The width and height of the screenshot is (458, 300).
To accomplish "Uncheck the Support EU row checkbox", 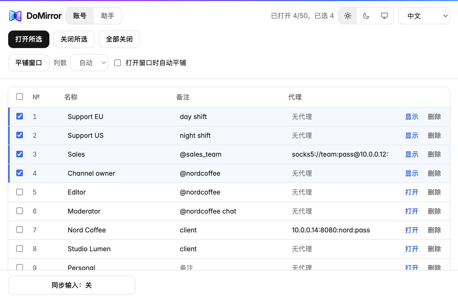I will tap(20, 116).
